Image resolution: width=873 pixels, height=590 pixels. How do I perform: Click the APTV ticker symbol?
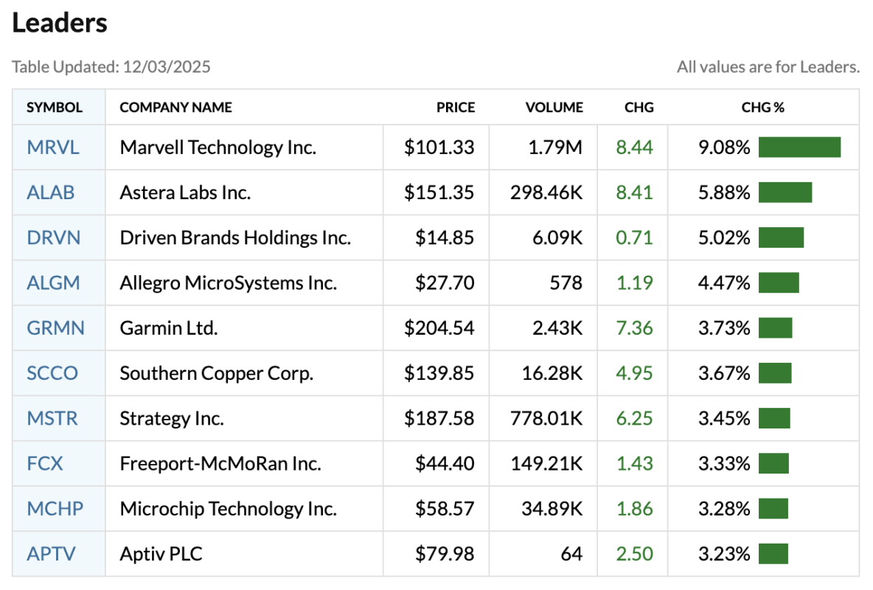[x=51, y=554]
